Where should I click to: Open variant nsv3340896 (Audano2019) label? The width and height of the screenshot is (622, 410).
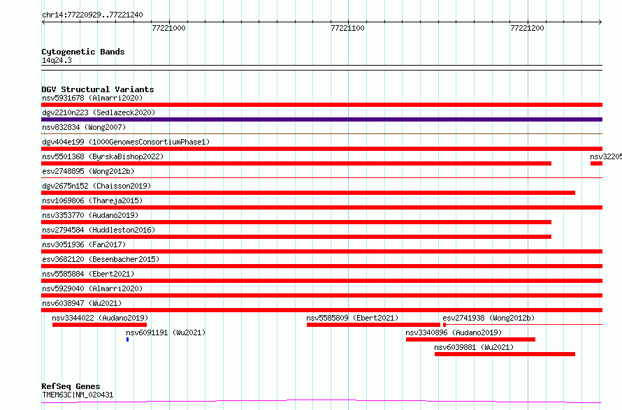454,332
